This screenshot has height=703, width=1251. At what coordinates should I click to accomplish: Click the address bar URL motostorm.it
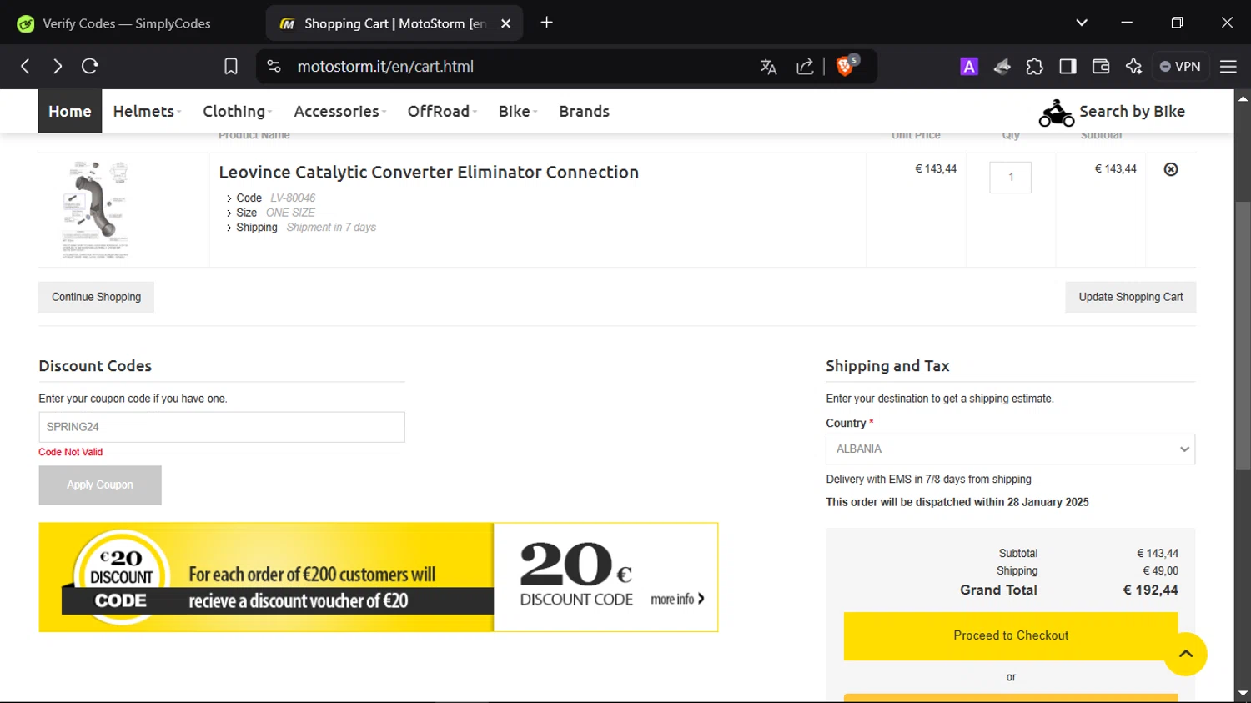point(385,67)
